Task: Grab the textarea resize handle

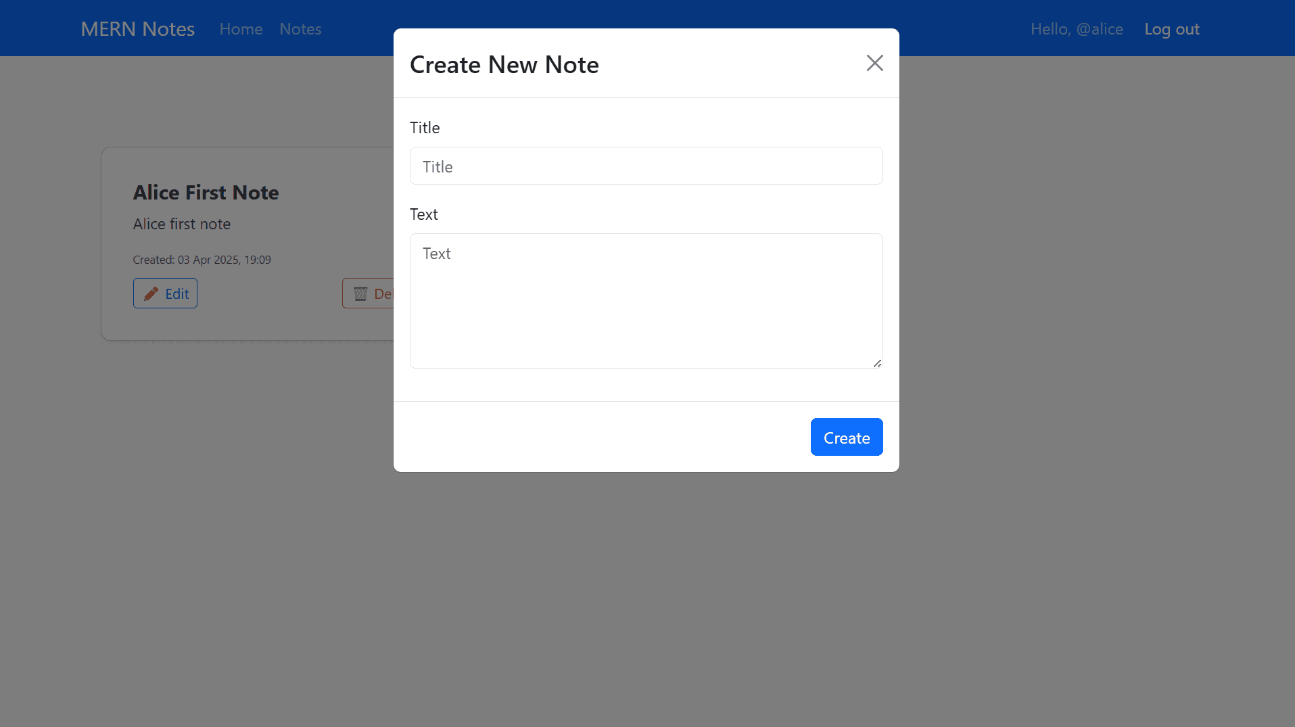Action: (877, 363)
